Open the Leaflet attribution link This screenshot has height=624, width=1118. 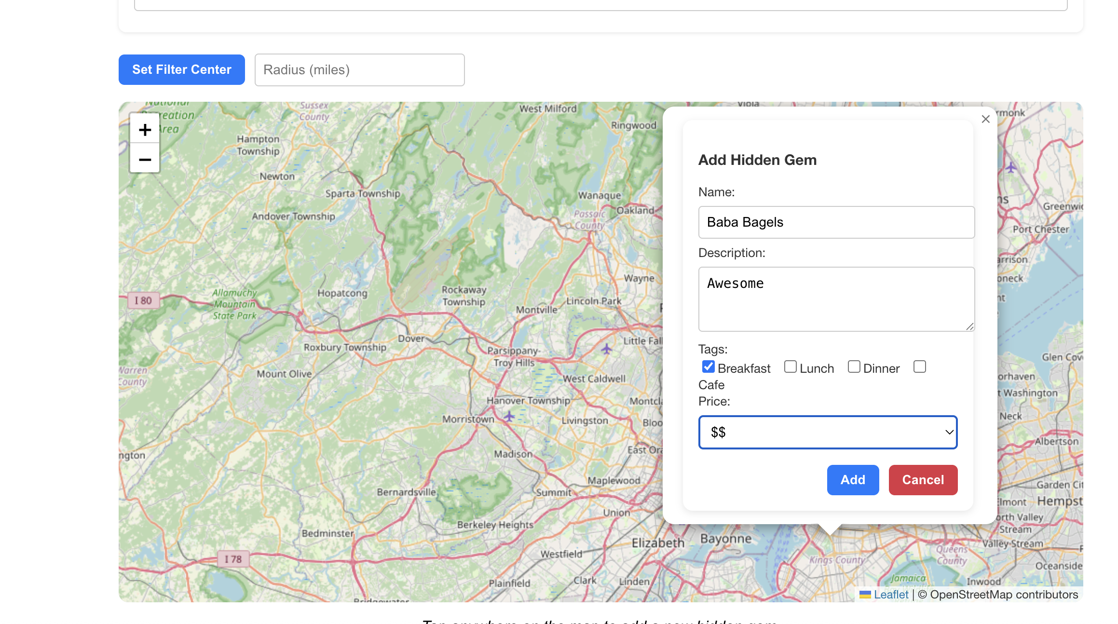[x=890, y=595]
